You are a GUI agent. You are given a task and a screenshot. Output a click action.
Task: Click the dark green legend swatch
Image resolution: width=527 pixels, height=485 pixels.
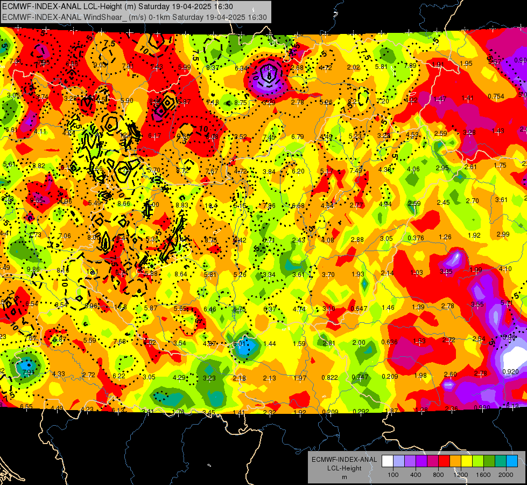tap(489, 461)
